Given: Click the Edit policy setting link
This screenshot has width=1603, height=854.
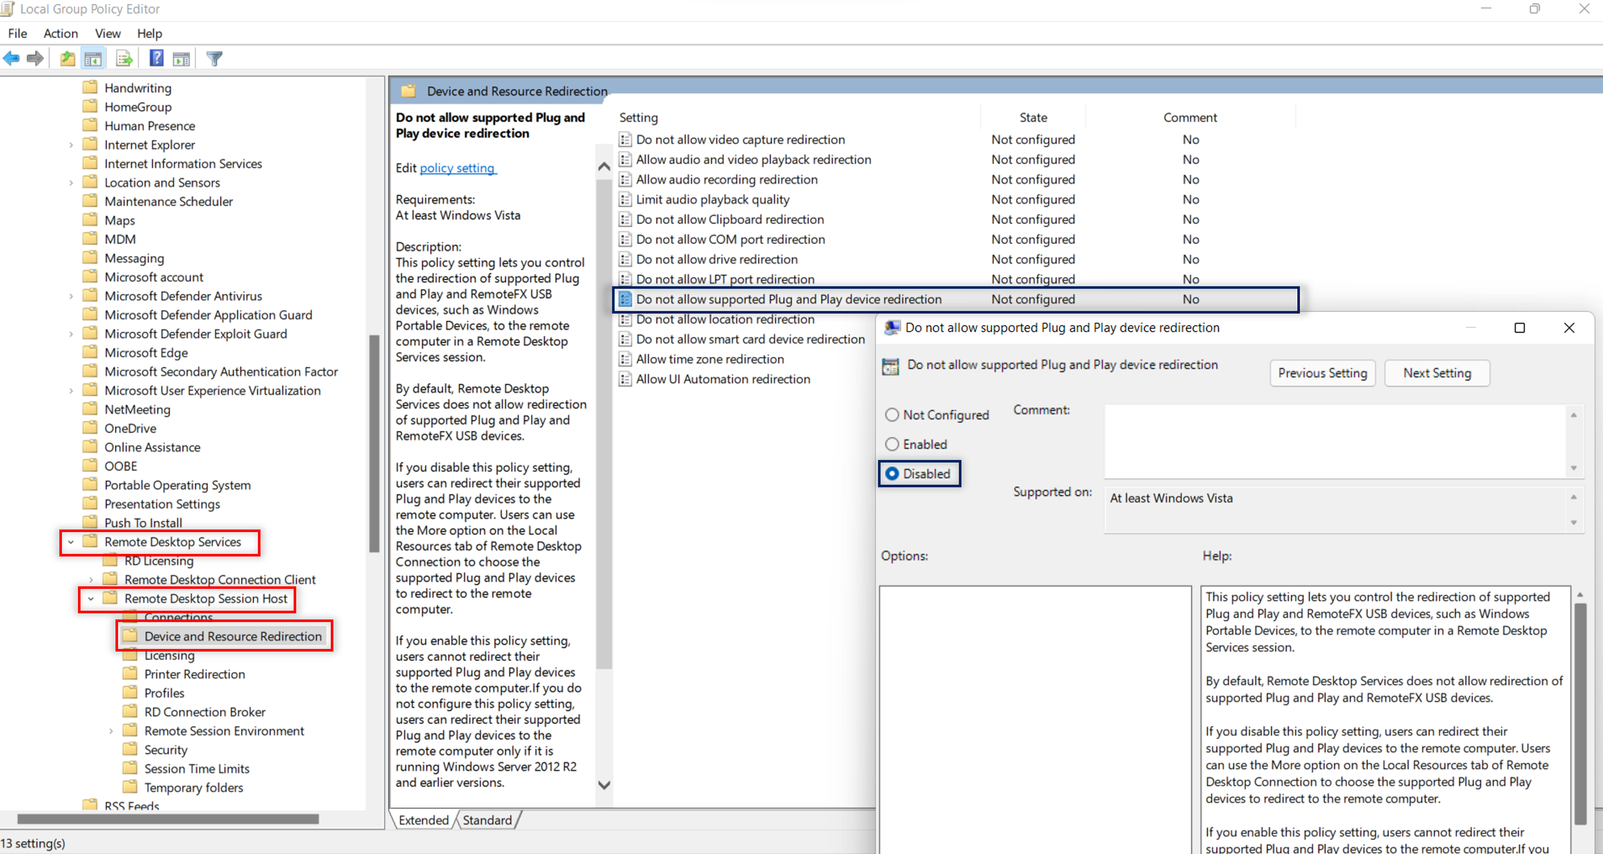Looking at the screenshot, I should click(x=457, y=168).
